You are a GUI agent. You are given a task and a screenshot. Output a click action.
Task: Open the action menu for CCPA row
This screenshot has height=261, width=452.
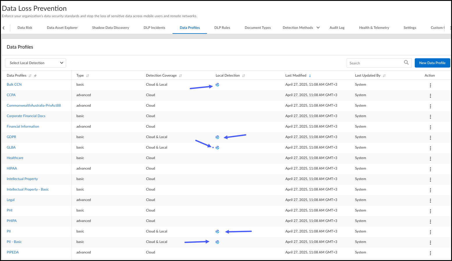click(x=430, y=96)
